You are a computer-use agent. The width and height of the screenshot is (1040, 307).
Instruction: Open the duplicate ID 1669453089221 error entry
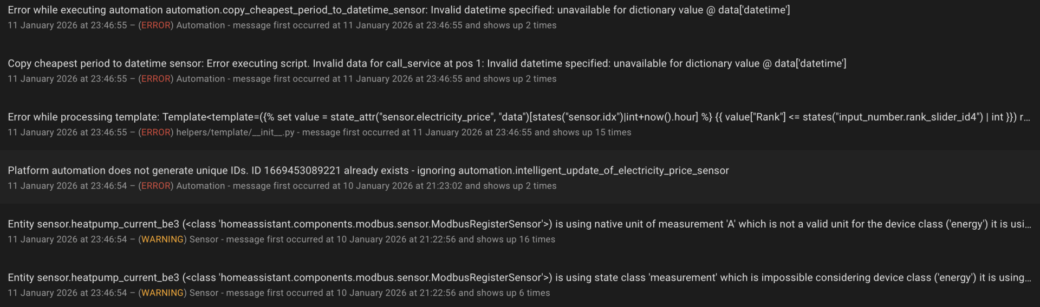368,171
